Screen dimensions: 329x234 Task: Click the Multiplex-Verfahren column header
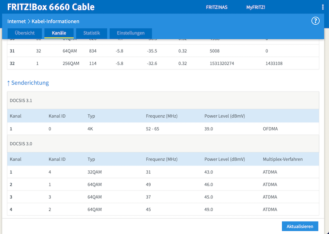[x=283, y=159]
